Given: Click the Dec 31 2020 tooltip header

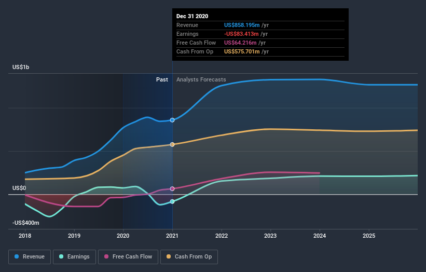Looking at the screenshot, I should [193, 16].
